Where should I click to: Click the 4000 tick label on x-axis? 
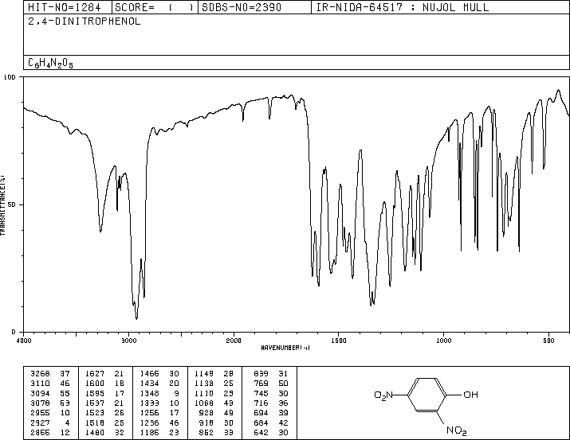(24, 341)
